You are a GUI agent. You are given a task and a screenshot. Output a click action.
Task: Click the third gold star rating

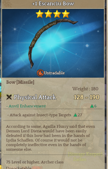57,14
